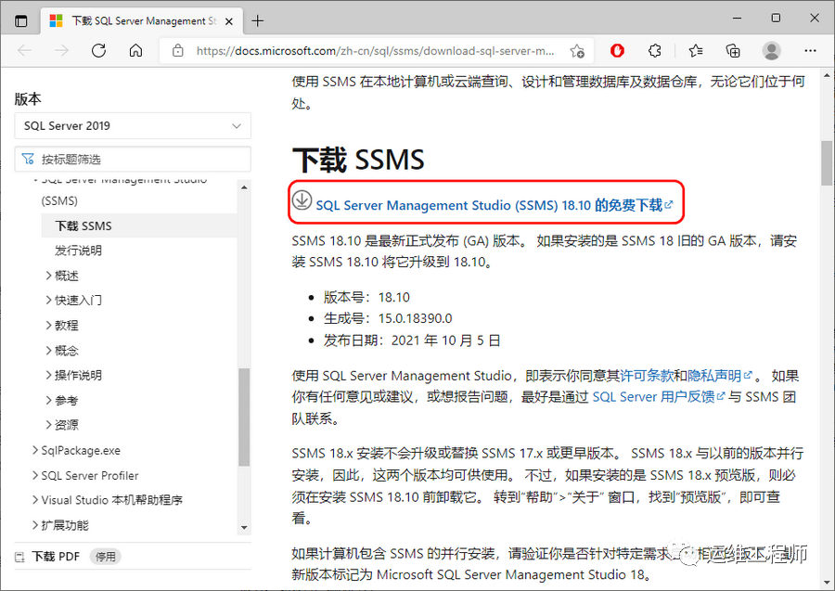This screenshot has width=835, height=591.
Task: View site information lock icon
Action: click(x=177, y=51)
